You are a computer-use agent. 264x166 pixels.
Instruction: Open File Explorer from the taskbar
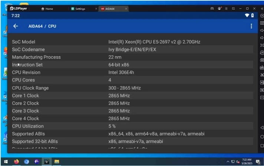[57, 162]
